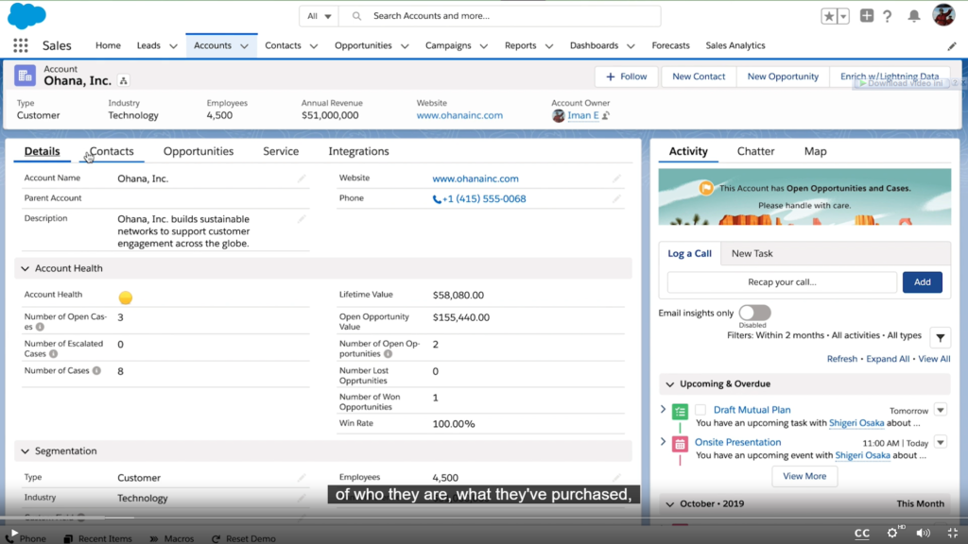968x544 pixels.
Task: Collapse the Account Health section
Action: (25, 268)
